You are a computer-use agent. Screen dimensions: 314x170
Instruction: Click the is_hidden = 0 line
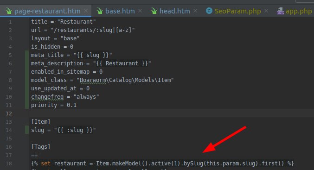click(52, 47)
